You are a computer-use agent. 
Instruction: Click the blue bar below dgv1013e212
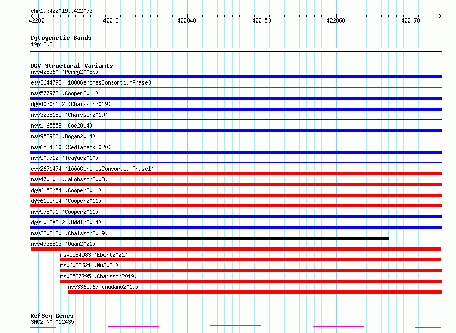tap(236, 227)
